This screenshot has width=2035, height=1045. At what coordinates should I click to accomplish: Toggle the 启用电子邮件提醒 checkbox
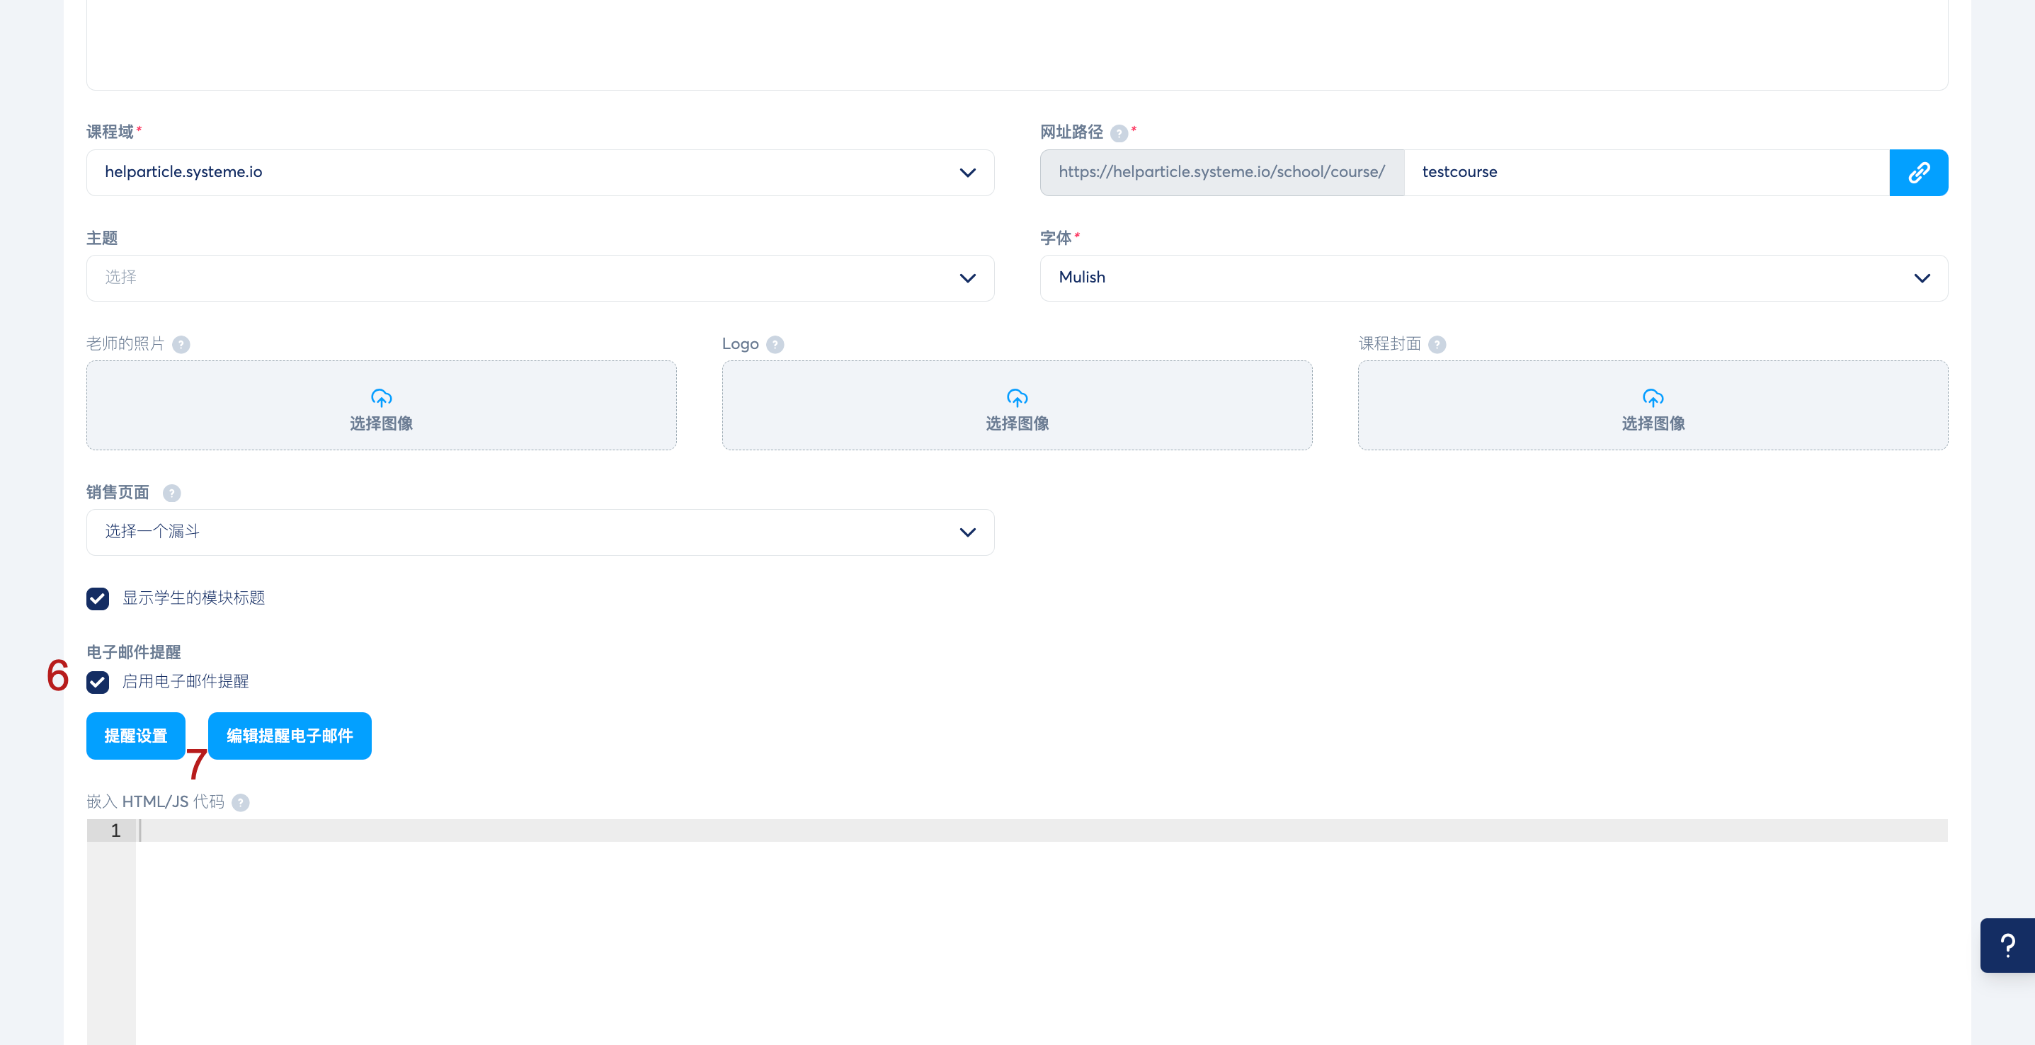coord(98,682)
